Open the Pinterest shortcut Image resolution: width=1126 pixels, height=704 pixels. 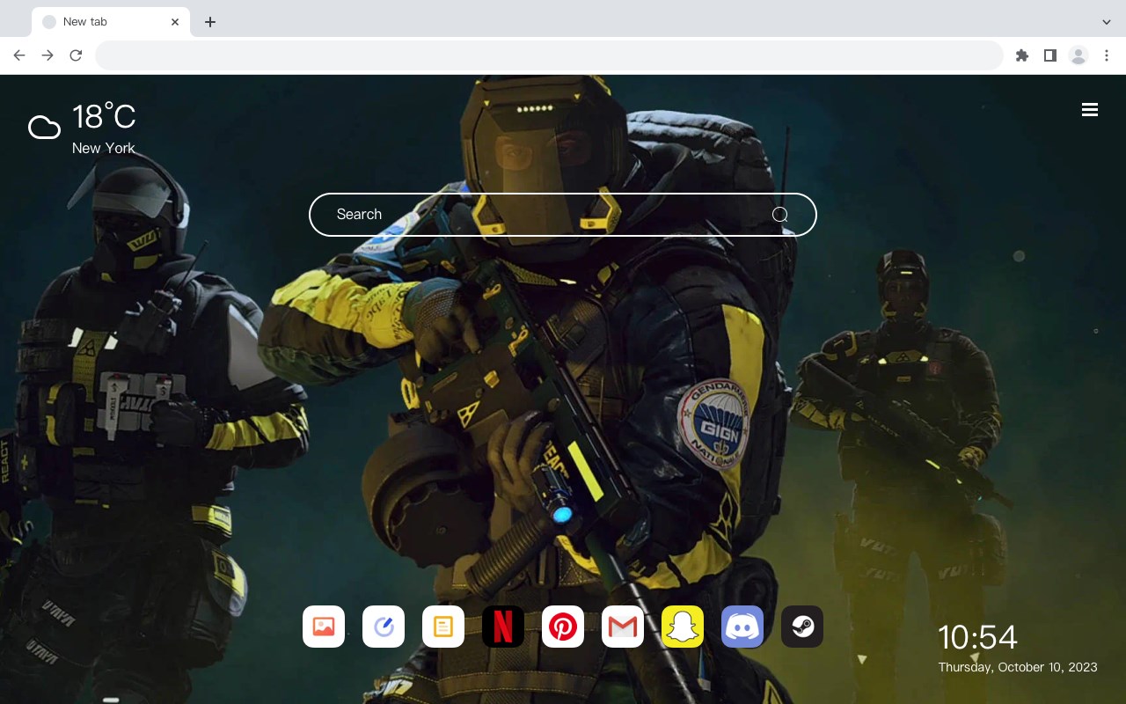click(563, 627)
